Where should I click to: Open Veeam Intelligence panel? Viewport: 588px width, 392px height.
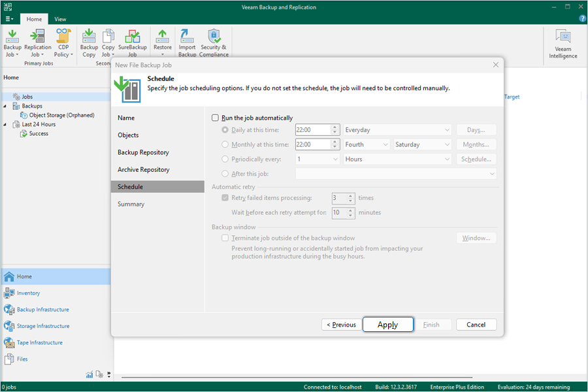pos(563,44)
